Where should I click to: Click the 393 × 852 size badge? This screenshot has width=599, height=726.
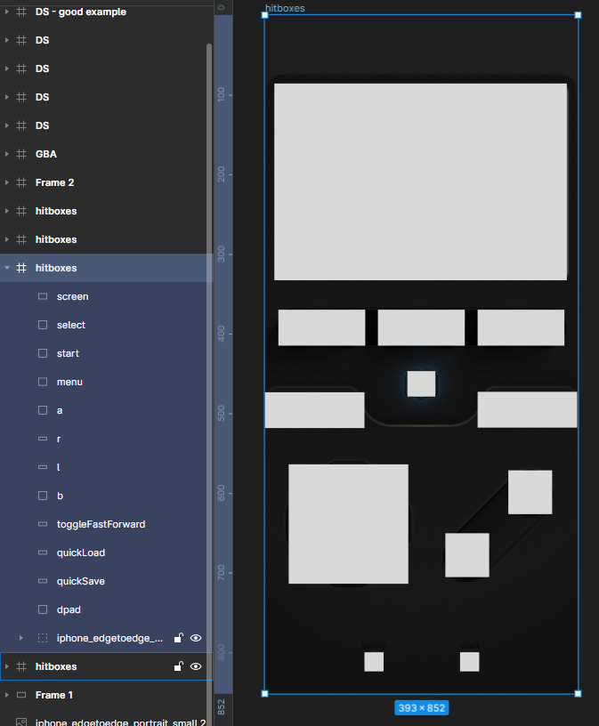click(x=422, y=708)
